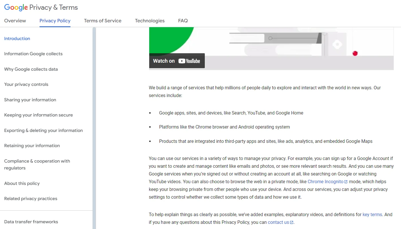401x229 pixels.
Task: Open the Technologies tab
Action: click(150, 21)
